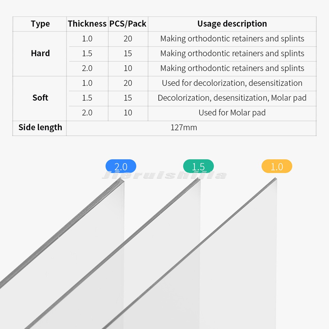The width and height of the screenshot is (329, 329).
Task: Click the 127mm side length value
Action: pos(184,128)
